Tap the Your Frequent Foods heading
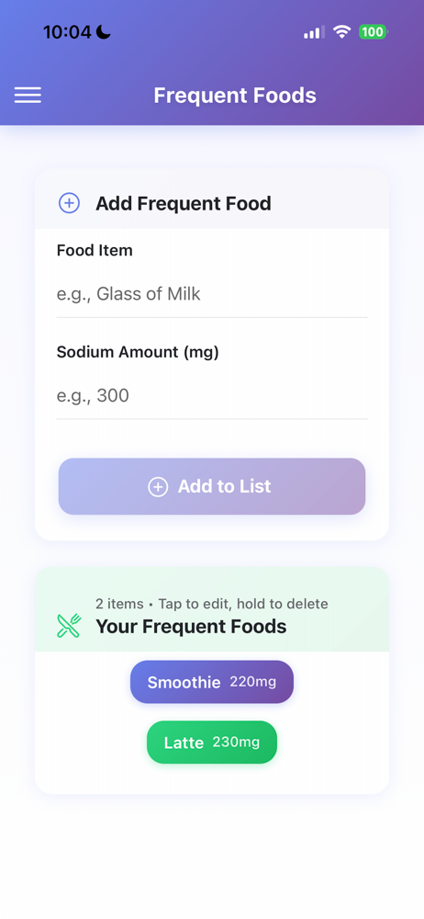 (x=191, y=627)
